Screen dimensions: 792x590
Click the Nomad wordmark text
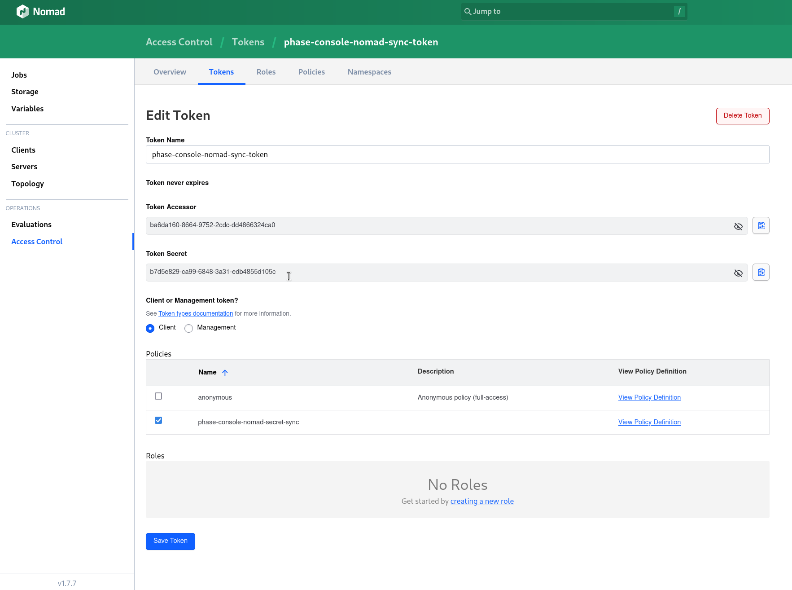[x=49, y=12]
